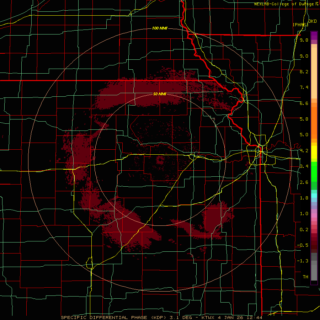Click the KTWX 4 JAN 26 12:44 timestamp
320x320 pixels.
click(x=231, y=318)
